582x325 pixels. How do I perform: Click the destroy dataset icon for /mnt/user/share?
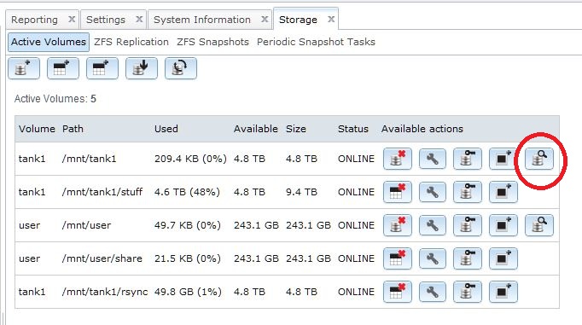(398, 258)
